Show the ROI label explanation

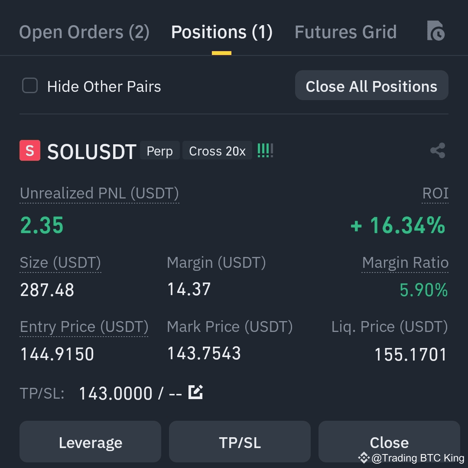coord(435,193)
